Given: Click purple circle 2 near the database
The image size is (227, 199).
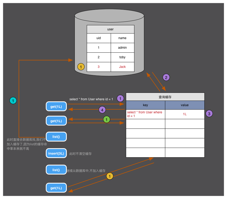Looking at the screenshot, I should [x=166, y=77].
